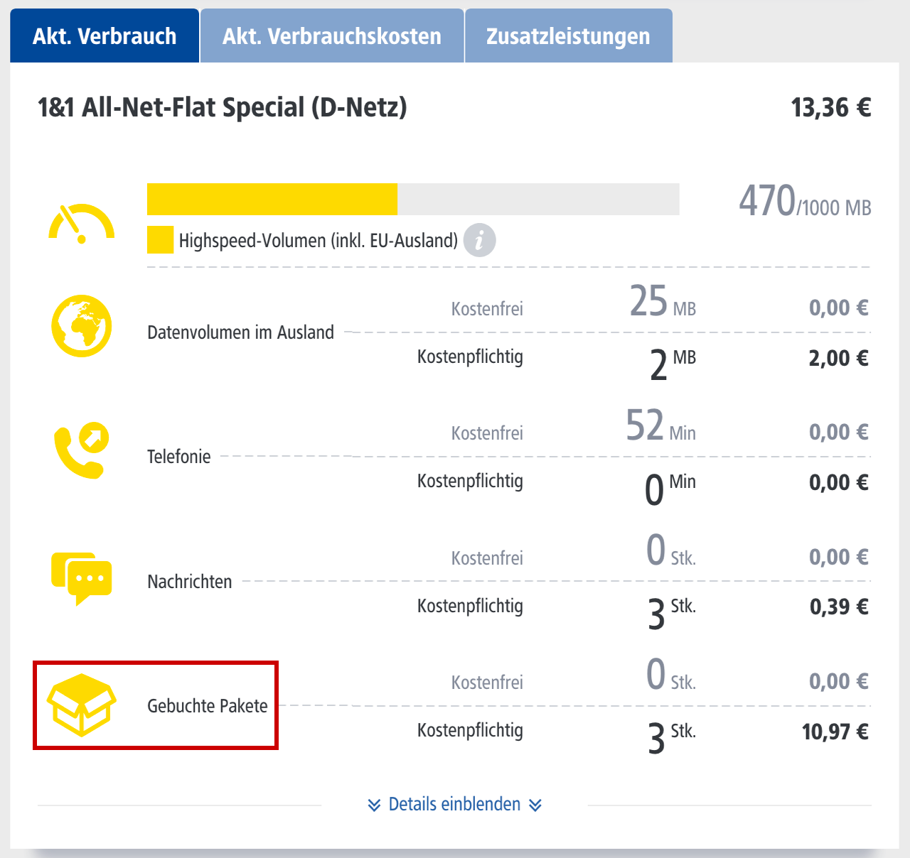Click the Datenvolumen im Ausland label
Image resolution: width=910 pixels, height=858 pixels.
(240, 332)
